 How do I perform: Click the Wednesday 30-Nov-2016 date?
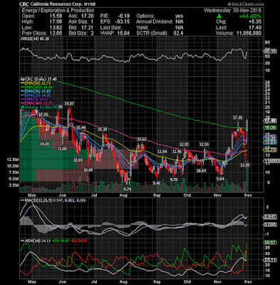point(233,11)
